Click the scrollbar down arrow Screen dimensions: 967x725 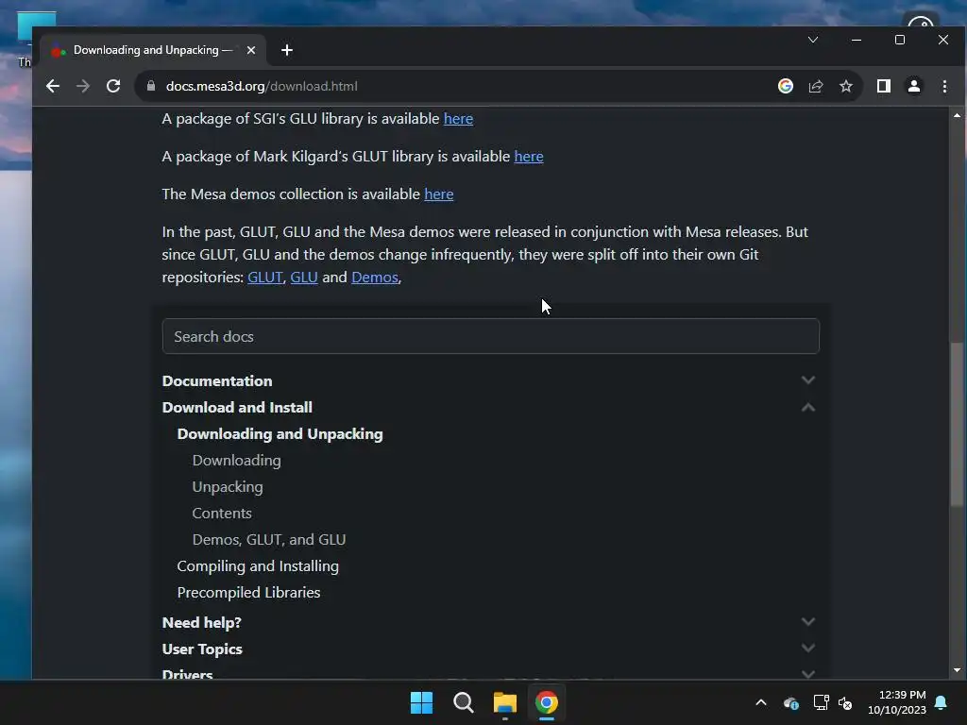tap(957, 670)
